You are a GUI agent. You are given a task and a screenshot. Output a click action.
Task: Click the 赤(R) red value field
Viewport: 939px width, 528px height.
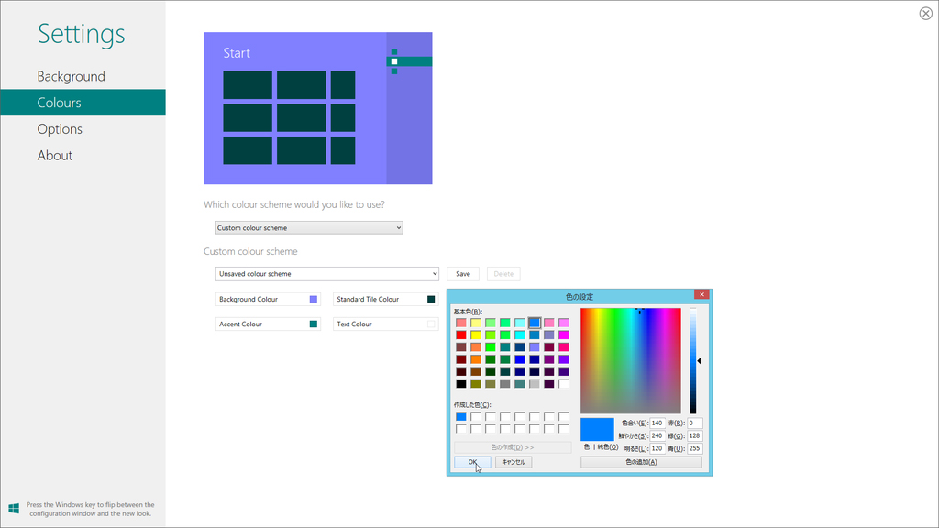coord(695,423)
